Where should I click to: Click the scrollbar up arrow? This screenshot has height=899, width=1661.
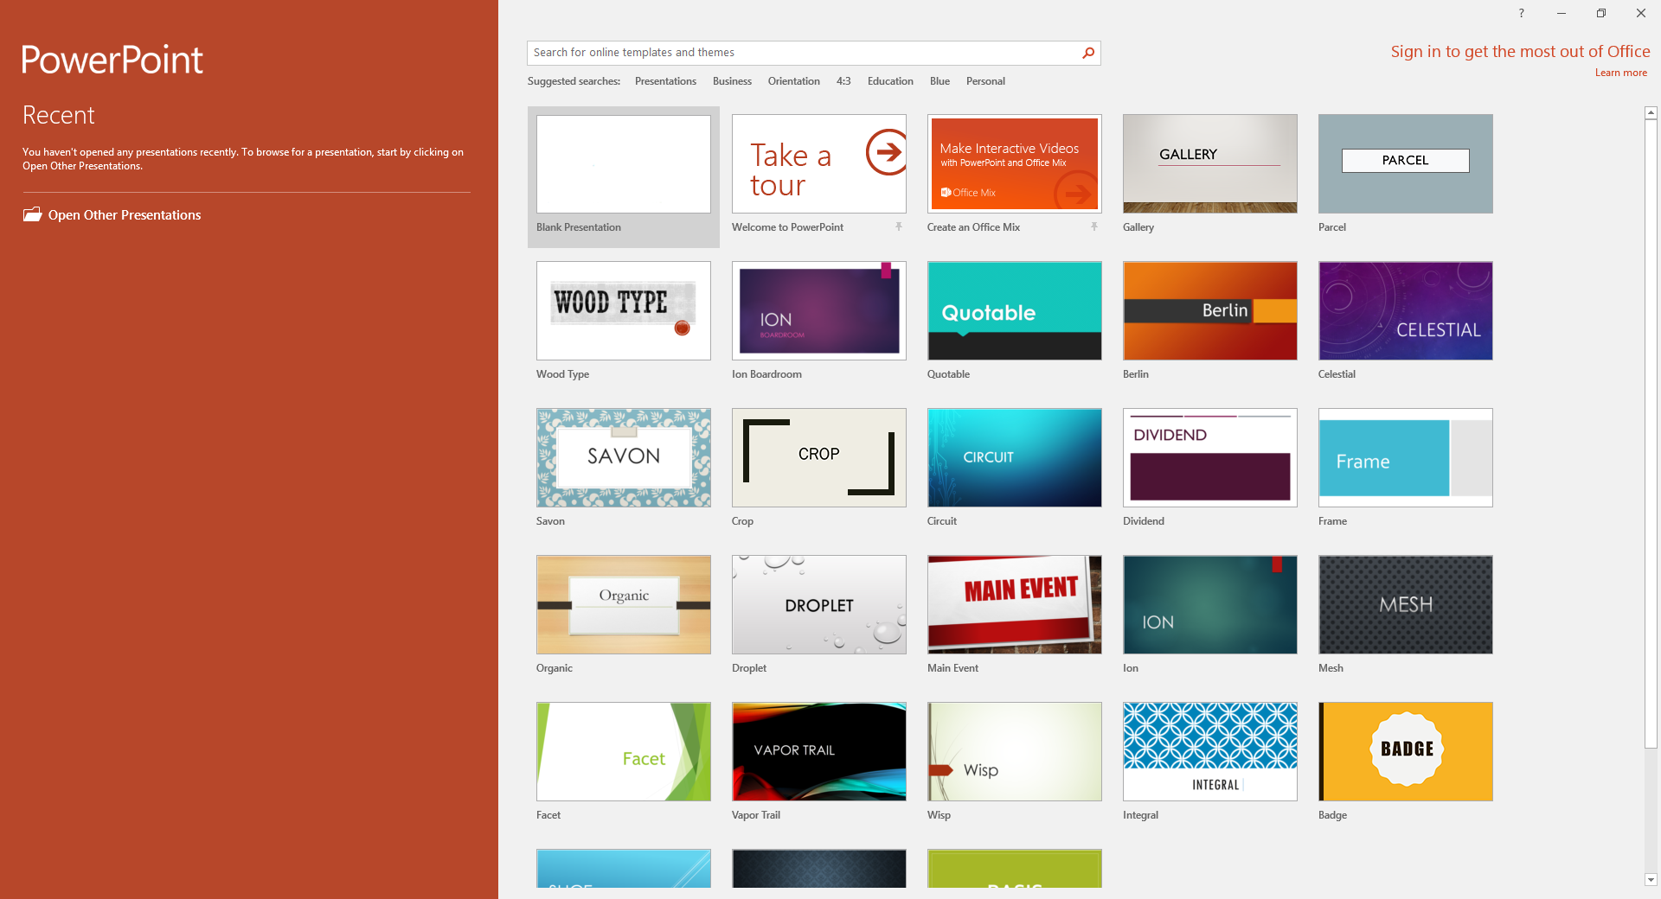pos(1651,112)
